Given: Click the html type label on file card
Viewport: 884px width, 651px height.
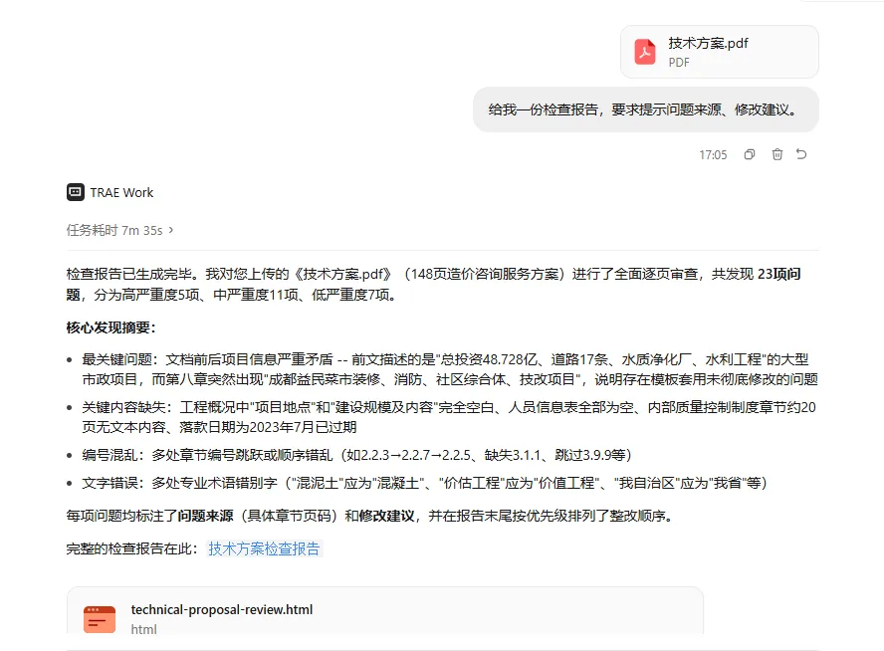Looking at the screenshot, I should (x=143, y=629).
